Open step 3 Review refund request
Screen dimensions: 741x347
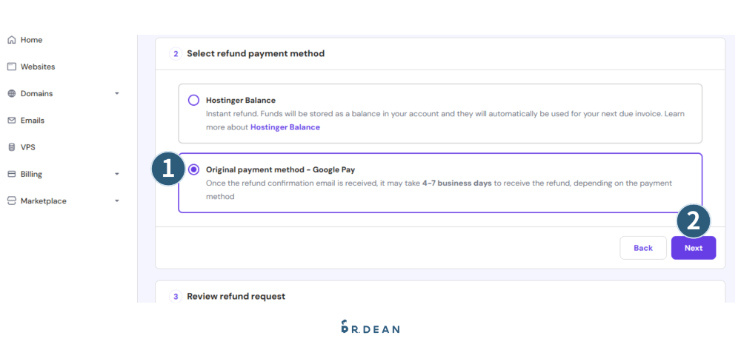point(236,296)
